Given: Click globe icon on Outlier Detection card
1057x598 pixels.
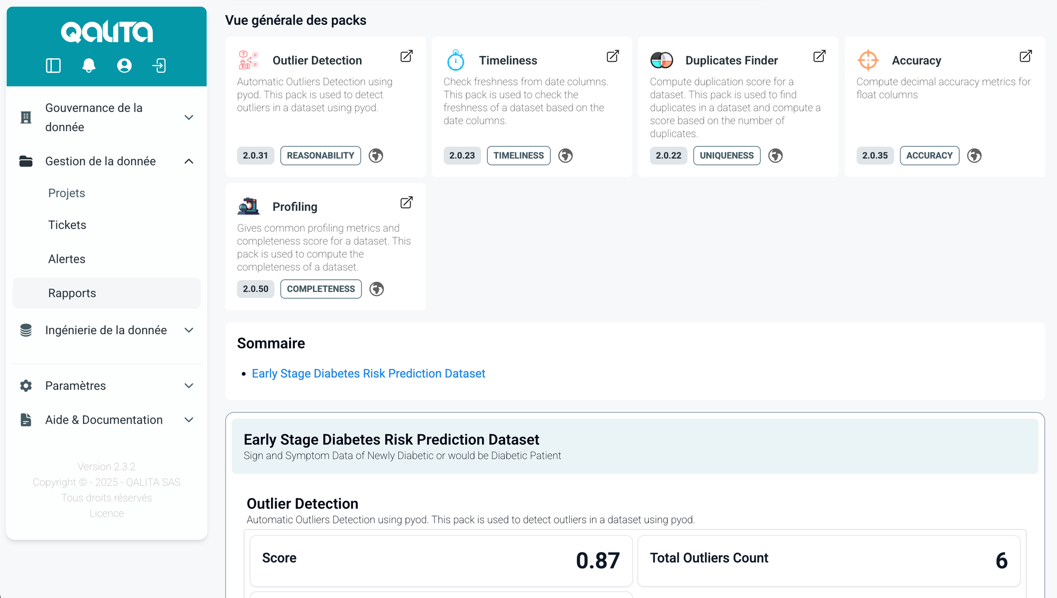Looking at the screenshot, I should pos(376,155).
